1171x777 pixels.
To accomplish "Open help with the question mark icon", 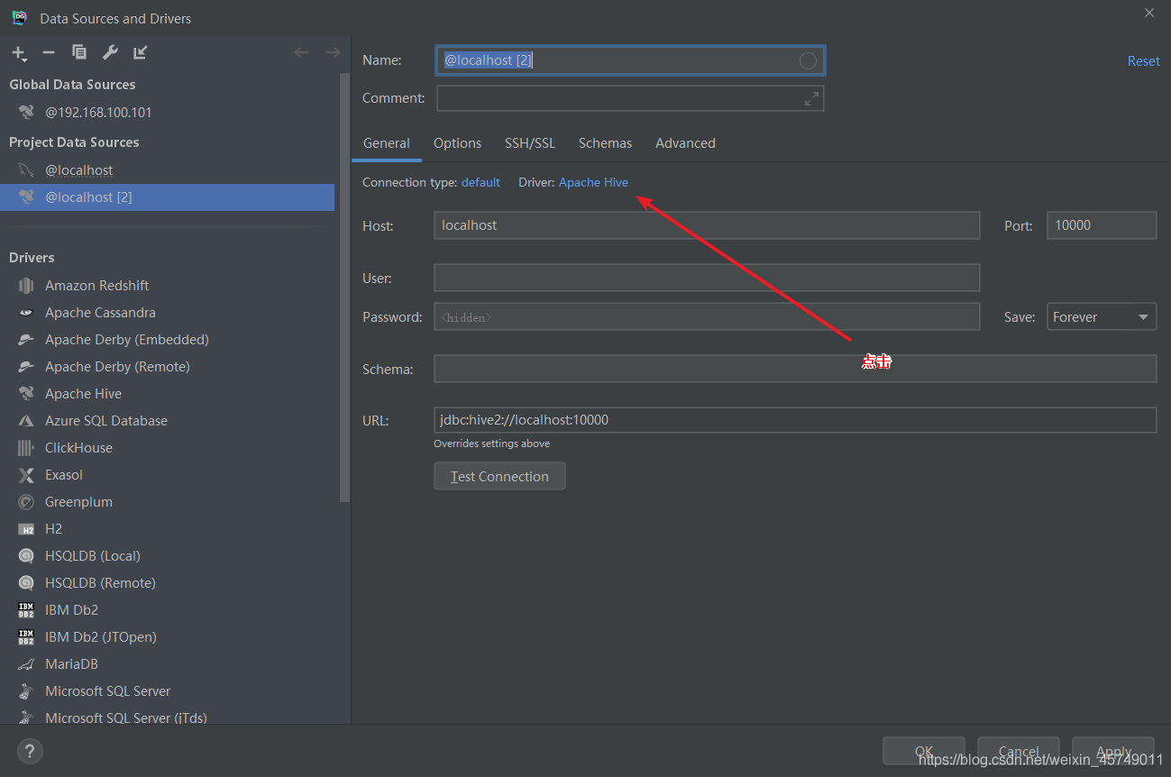I will [x=30, y=751].
